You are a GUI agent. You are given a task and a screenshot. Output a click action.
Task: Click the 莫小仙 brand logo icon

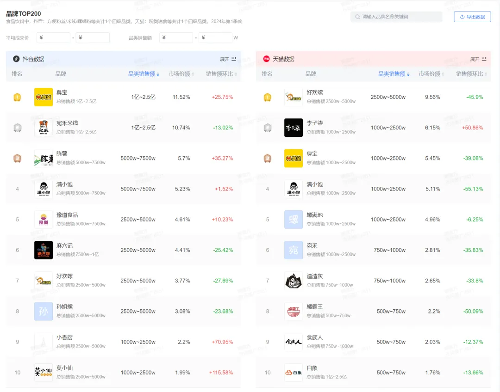(x=44, y=373)
